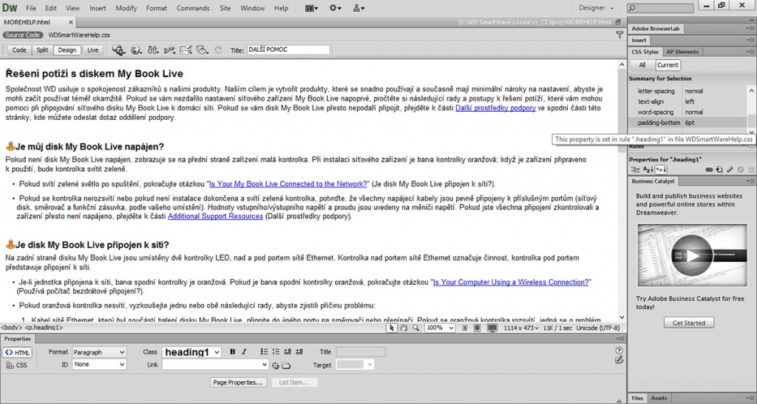Click the Italic I button in Properties
This screenshot has width=757, height=404.
tap(244, 351)
